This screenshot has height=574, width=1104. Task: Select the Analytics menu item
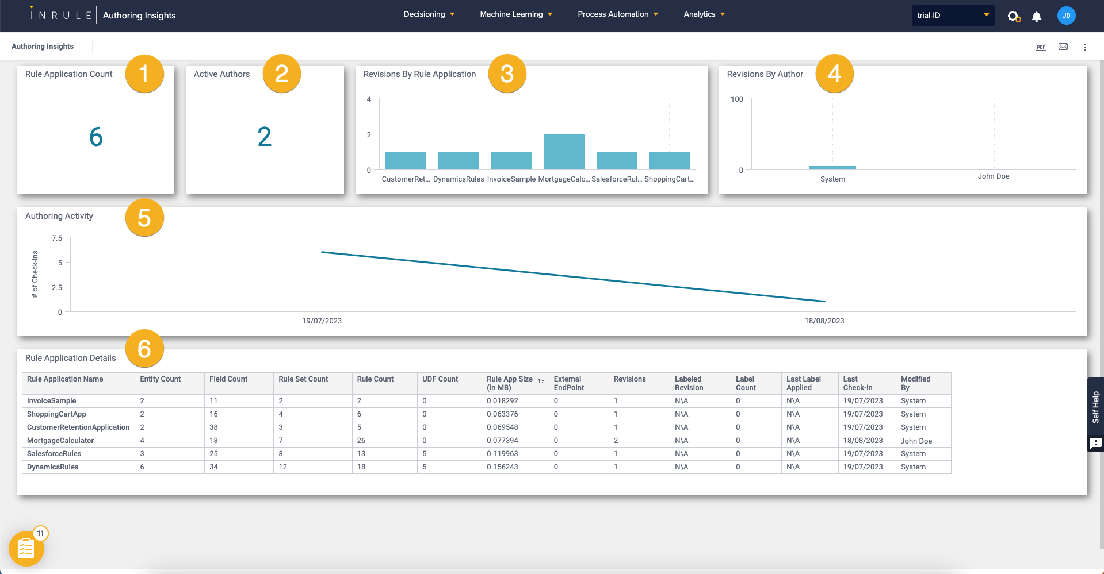click(x=703, y=14)
